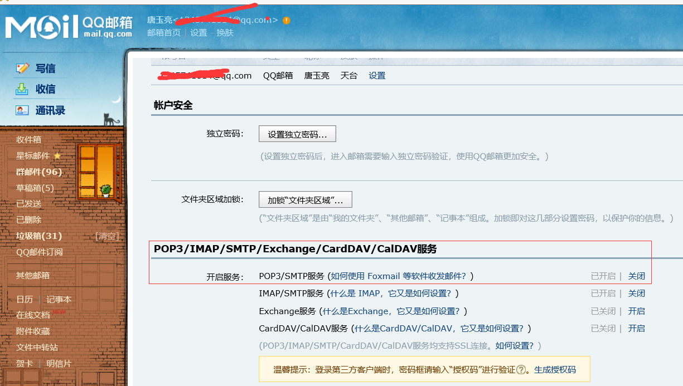This screenshot has height=386, width=683.
Task: Open QQ邮件订阅
Action: [x=40, y=252]
